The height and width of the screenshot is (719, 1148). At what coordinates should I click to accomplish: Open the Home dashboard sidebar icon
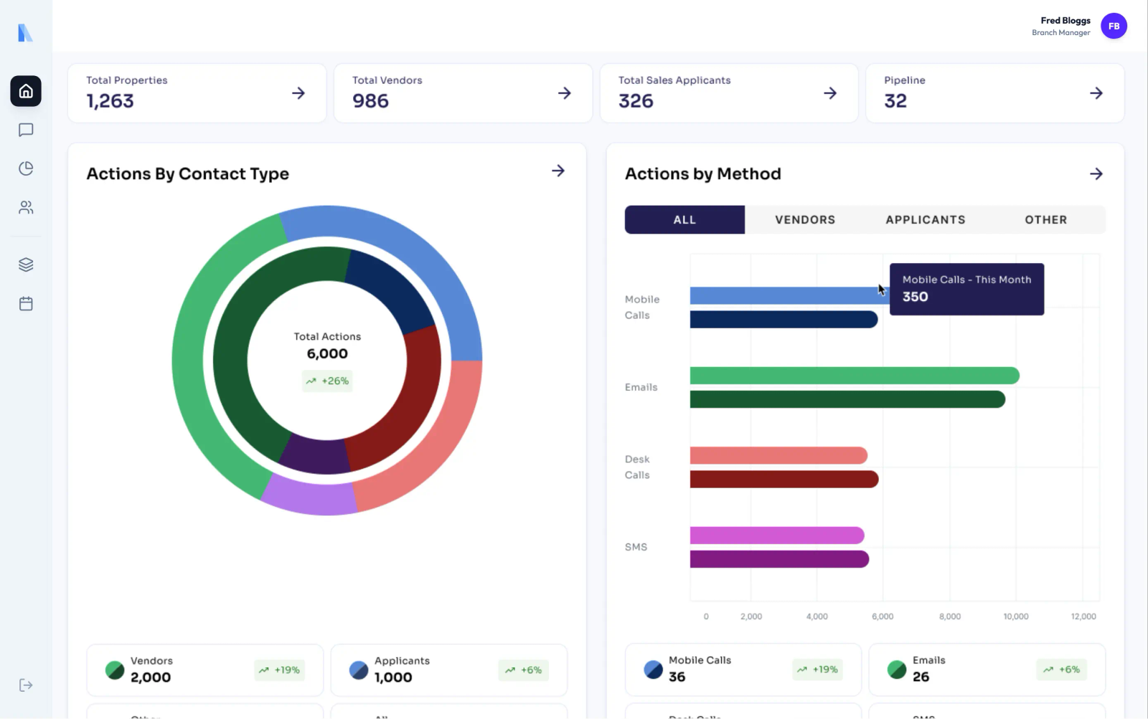click(26, 91)
